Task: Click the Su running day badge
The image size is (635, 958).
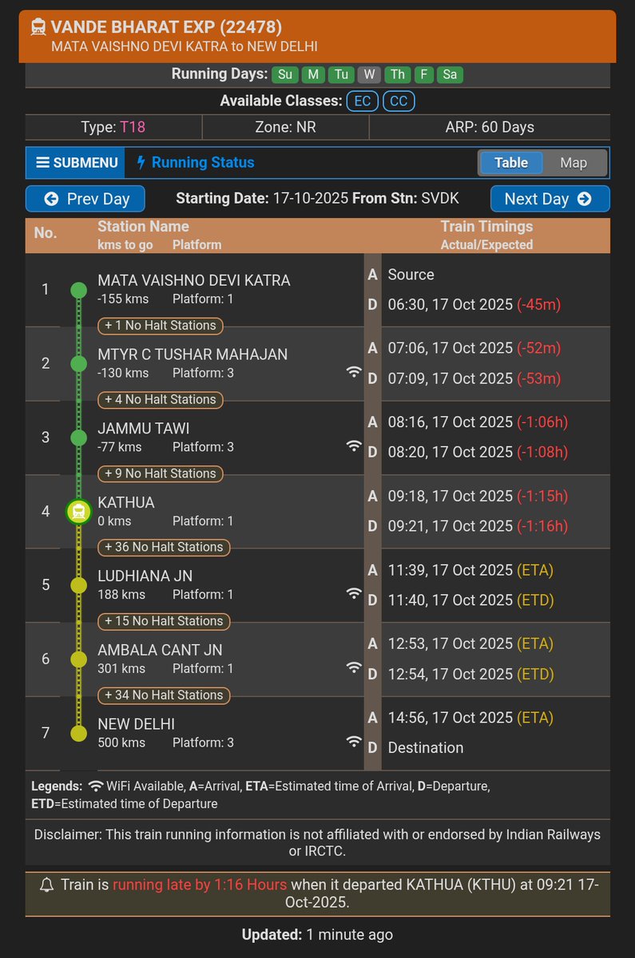Action: click(x=285, y=75)
